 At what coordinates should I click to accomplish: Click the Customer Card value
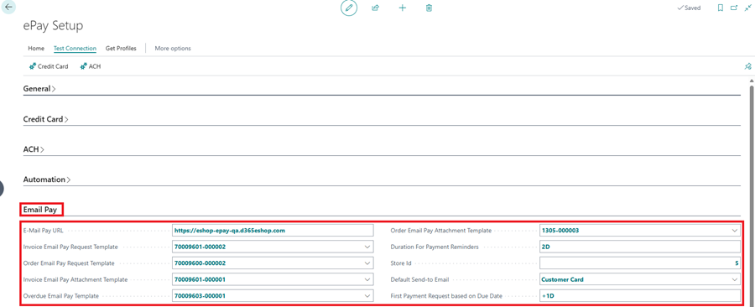pos(562,279)
